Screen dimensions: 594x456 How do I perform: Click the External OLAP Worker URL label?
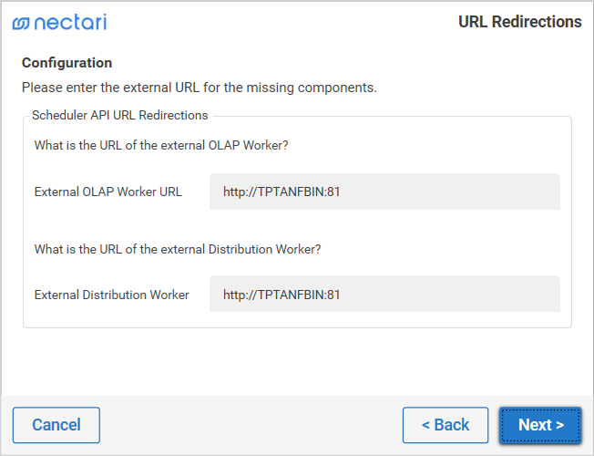108,192
